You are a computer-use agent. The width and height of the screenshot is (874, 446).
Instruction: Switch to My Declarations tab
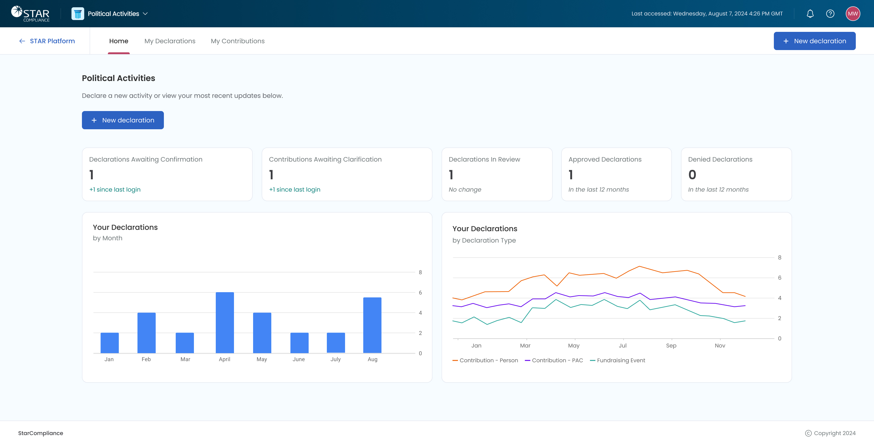click(x=170, y=41)
